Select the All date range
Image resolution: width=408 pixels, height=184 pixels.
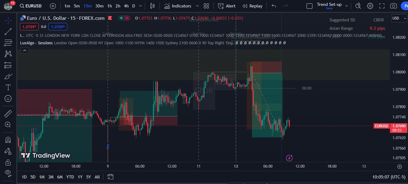(x=97, y=177)
